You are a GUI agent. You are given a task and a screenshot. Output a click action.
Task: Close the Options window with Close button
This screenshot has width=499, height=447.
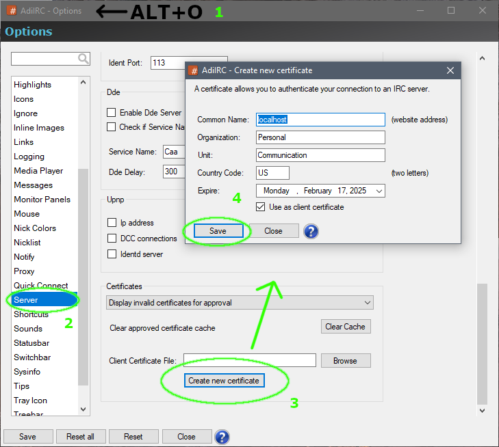[x=186, y=437]
